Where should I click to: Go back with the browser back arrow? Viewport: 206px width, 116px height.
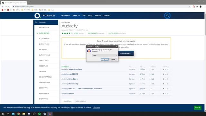click(3, 6)
